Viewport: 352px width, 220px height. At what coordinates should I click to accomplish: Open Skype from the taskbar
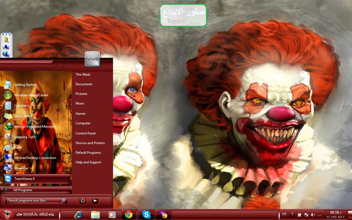click(x=147, y=215)
